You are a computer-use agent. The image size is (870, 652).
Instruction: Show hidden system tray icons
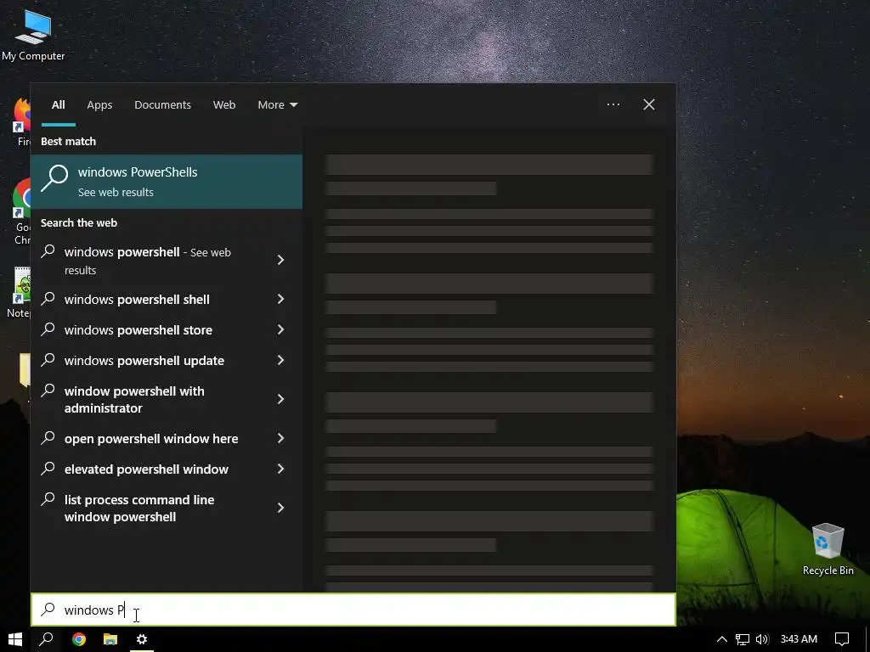[x=722, y=639]
